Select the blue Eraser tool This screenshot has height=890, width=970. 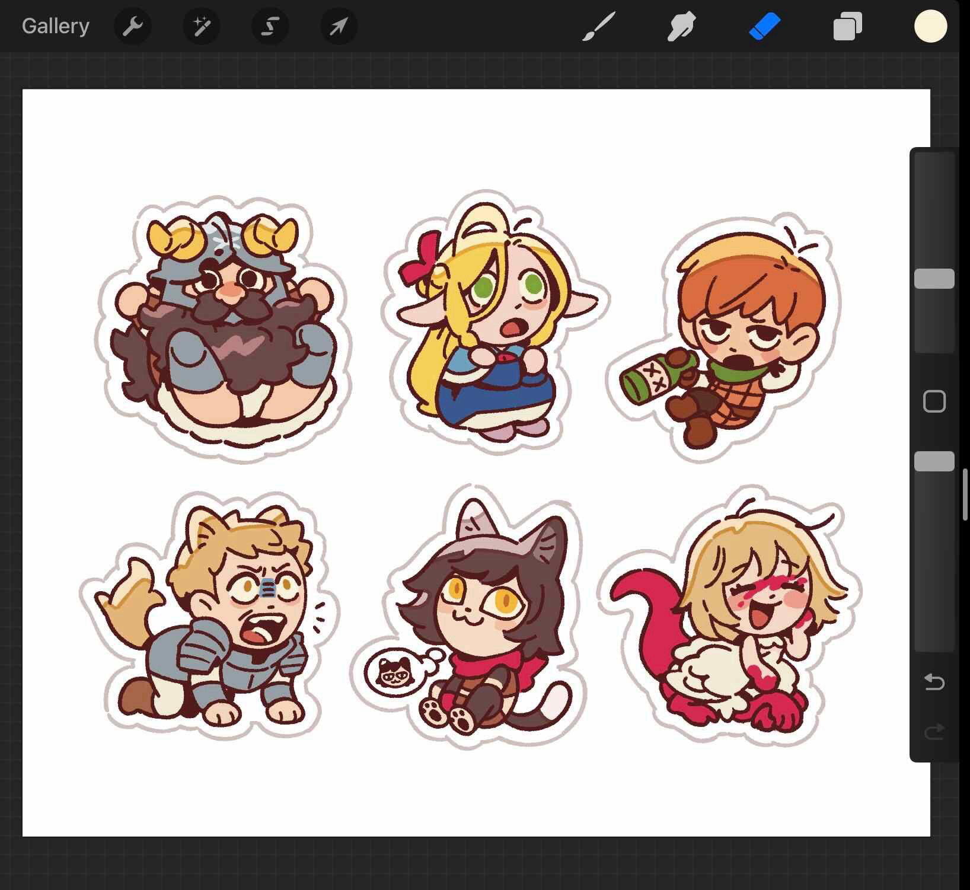[764, 27]
